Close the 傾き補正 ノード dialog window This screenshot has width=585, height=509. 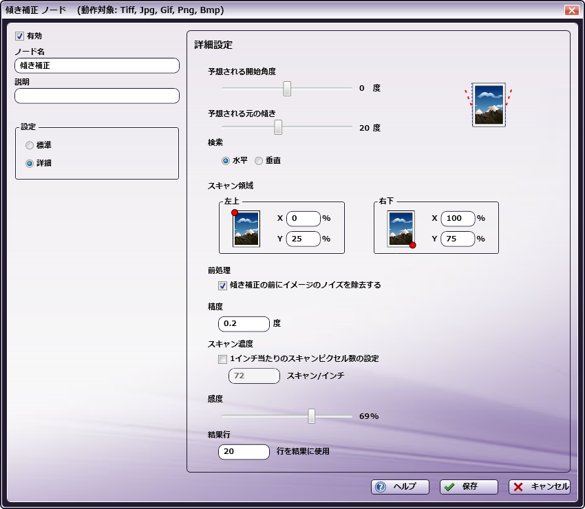[571, 10]
